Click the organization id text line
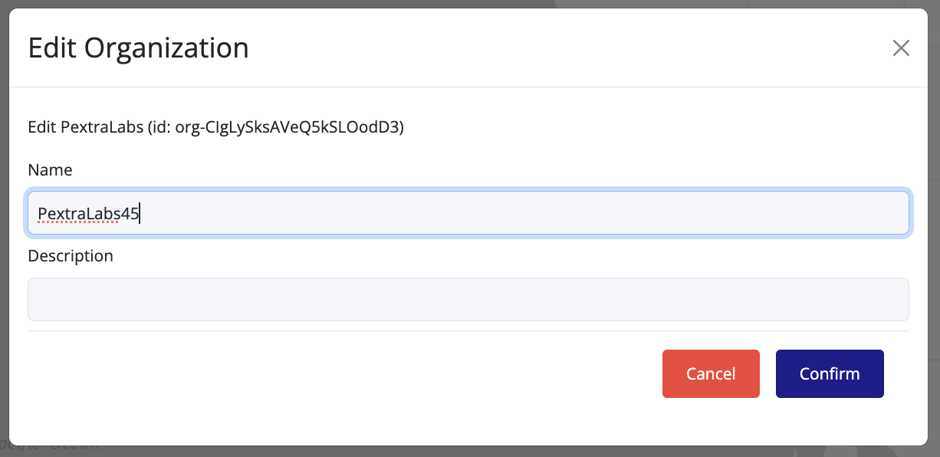The image size is (940, 457). [x=215, y=127]
